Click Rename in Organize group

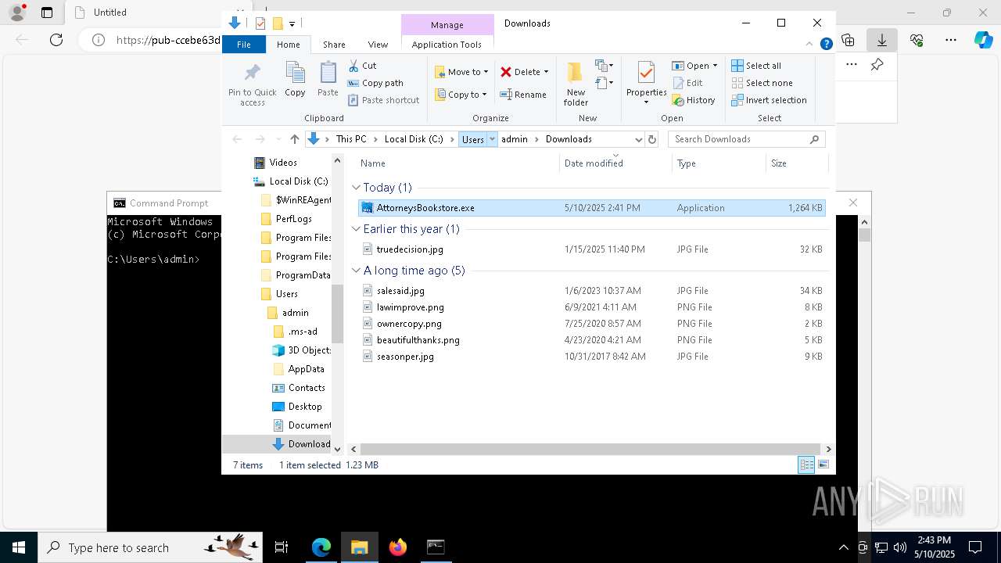523,95
